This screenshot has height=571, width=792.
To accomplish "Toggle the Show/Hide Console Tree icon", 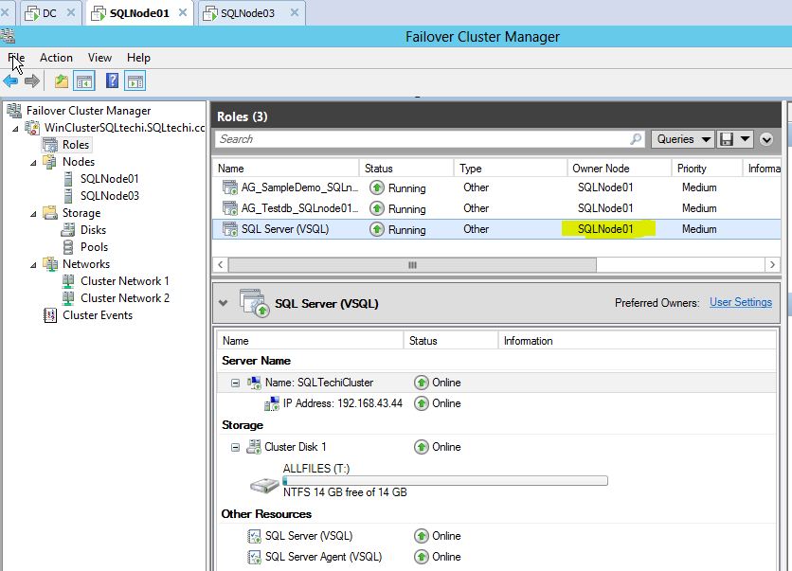I will click(x=84, y=80).
